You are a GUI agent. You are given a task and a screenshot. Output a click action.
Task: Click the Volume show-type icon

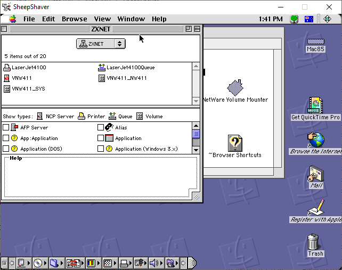click(x=140, y=116)
